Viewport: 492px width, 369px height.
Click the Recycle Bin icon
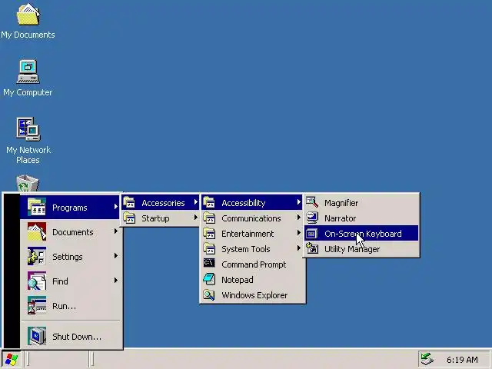[28, 184]
